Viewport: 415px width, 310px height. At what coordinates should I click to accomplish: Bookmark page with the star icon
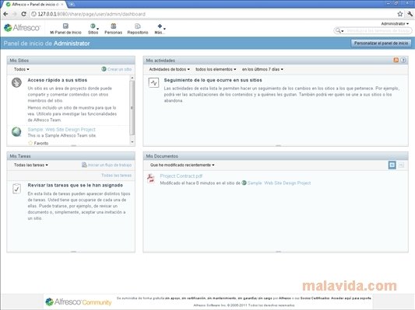coord(400,14)
